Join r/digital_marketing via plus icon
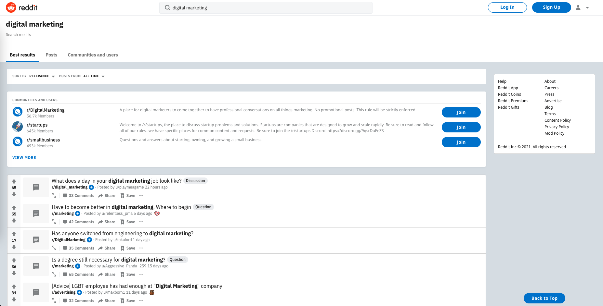This screenshot has height=306, width=603. point(91,187)
